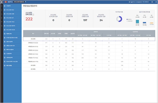
Task: Click the gray legend swatch beside the donut
Action: pyautogui.click(x=127, y=21)
